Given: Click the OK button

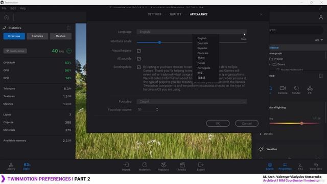Looking at the screenshot, I should click(218, 123).
